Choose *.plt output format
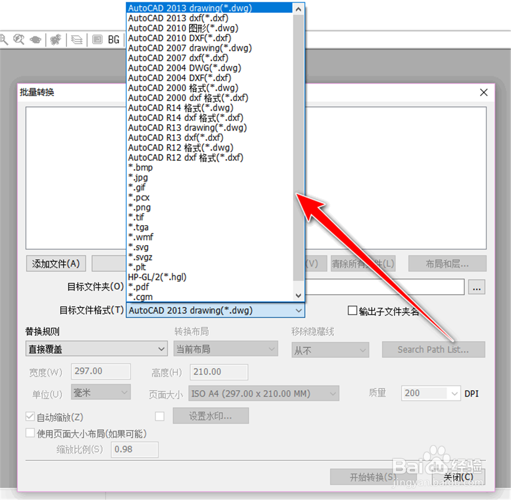Viewport: 511px width, 500px height. point(209,267)
